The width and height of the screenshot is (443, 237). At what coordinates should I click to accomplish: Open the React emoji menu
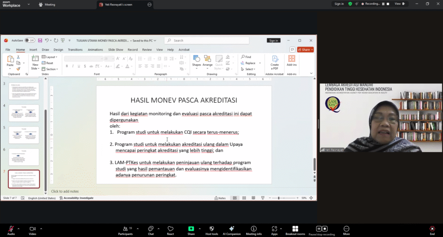pos(170,229)
